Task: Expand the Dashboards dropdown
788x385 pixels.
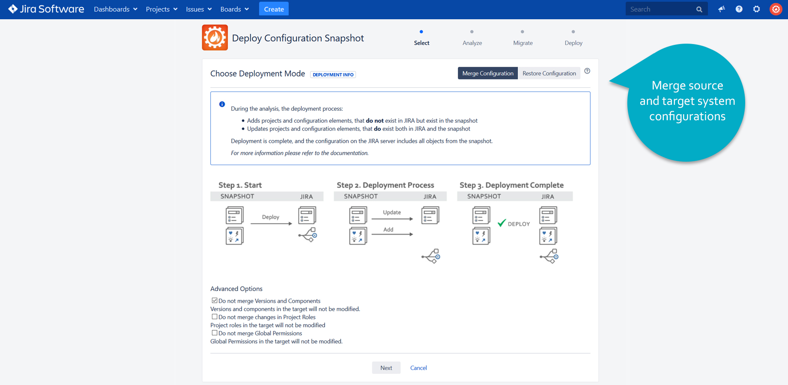Action: click(x=116, y=9)
